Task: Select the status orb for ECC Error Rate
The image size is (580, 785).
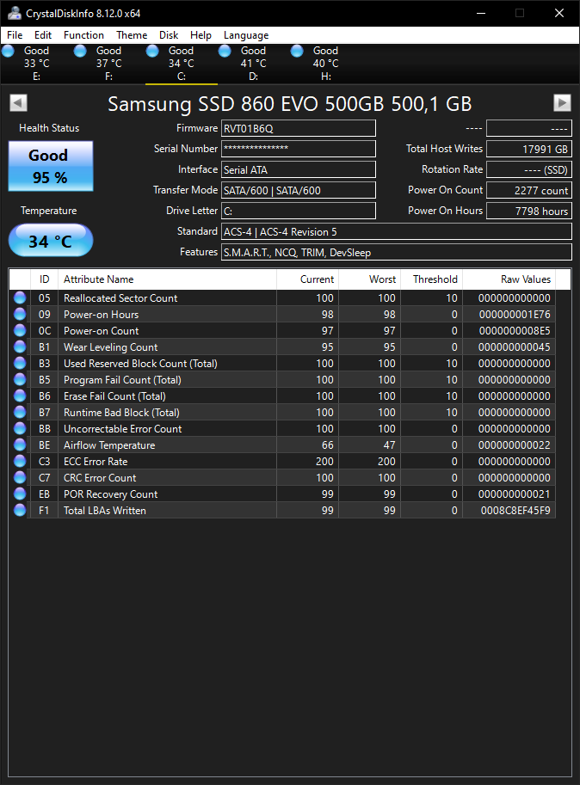Action: 20,461
